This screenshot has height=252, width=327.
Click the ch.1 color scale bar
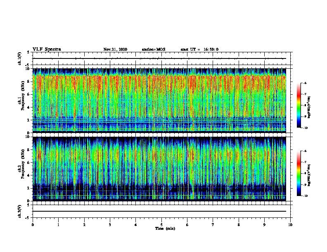[x=299, y=105]
